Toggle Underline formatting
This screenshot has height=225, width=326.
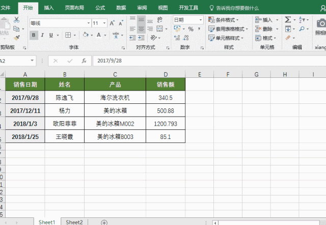[51, 35]
